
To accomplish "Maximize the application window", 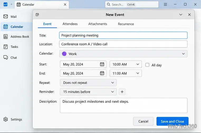I will (x=185, y=4).
